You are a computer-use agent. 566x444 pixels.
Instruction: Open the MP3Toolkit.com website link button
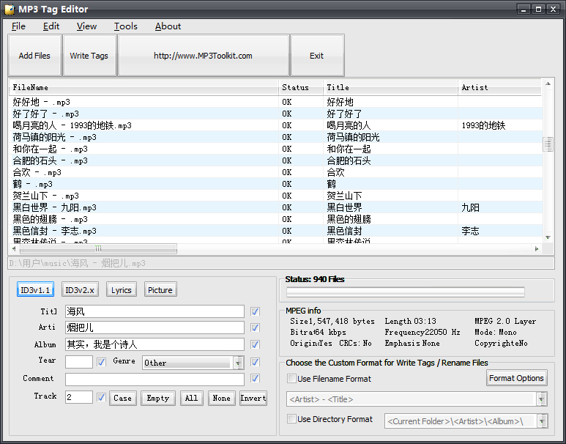point(203,56)
